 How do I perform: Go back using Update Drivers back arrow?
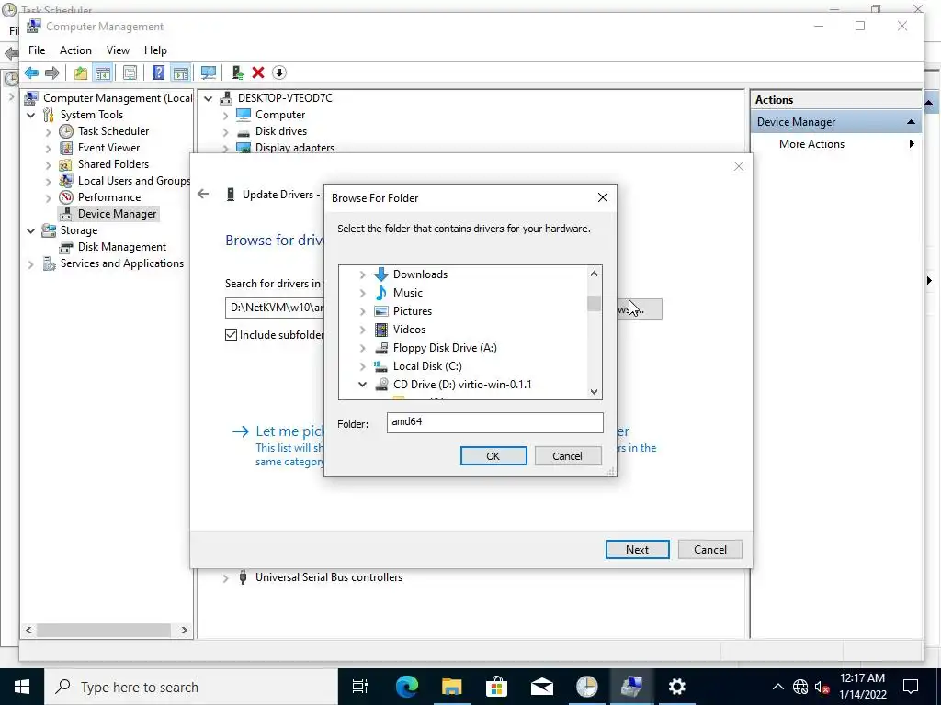(x=203, y=195)
